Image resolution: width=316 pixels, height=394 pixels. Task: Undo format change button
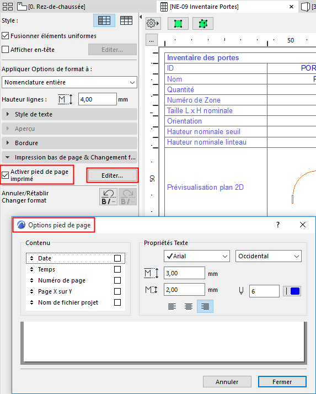point(108,197)
